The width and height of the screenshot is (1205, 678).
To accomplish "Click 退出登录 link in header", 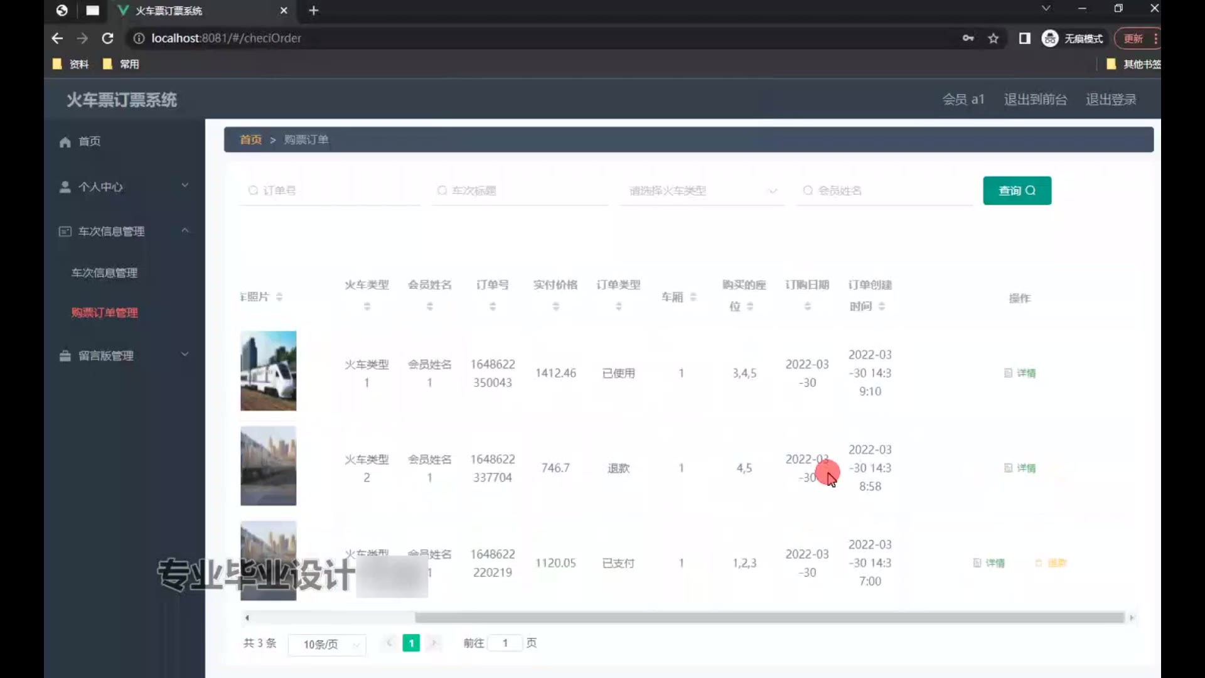I will [x=1111, y=100].
